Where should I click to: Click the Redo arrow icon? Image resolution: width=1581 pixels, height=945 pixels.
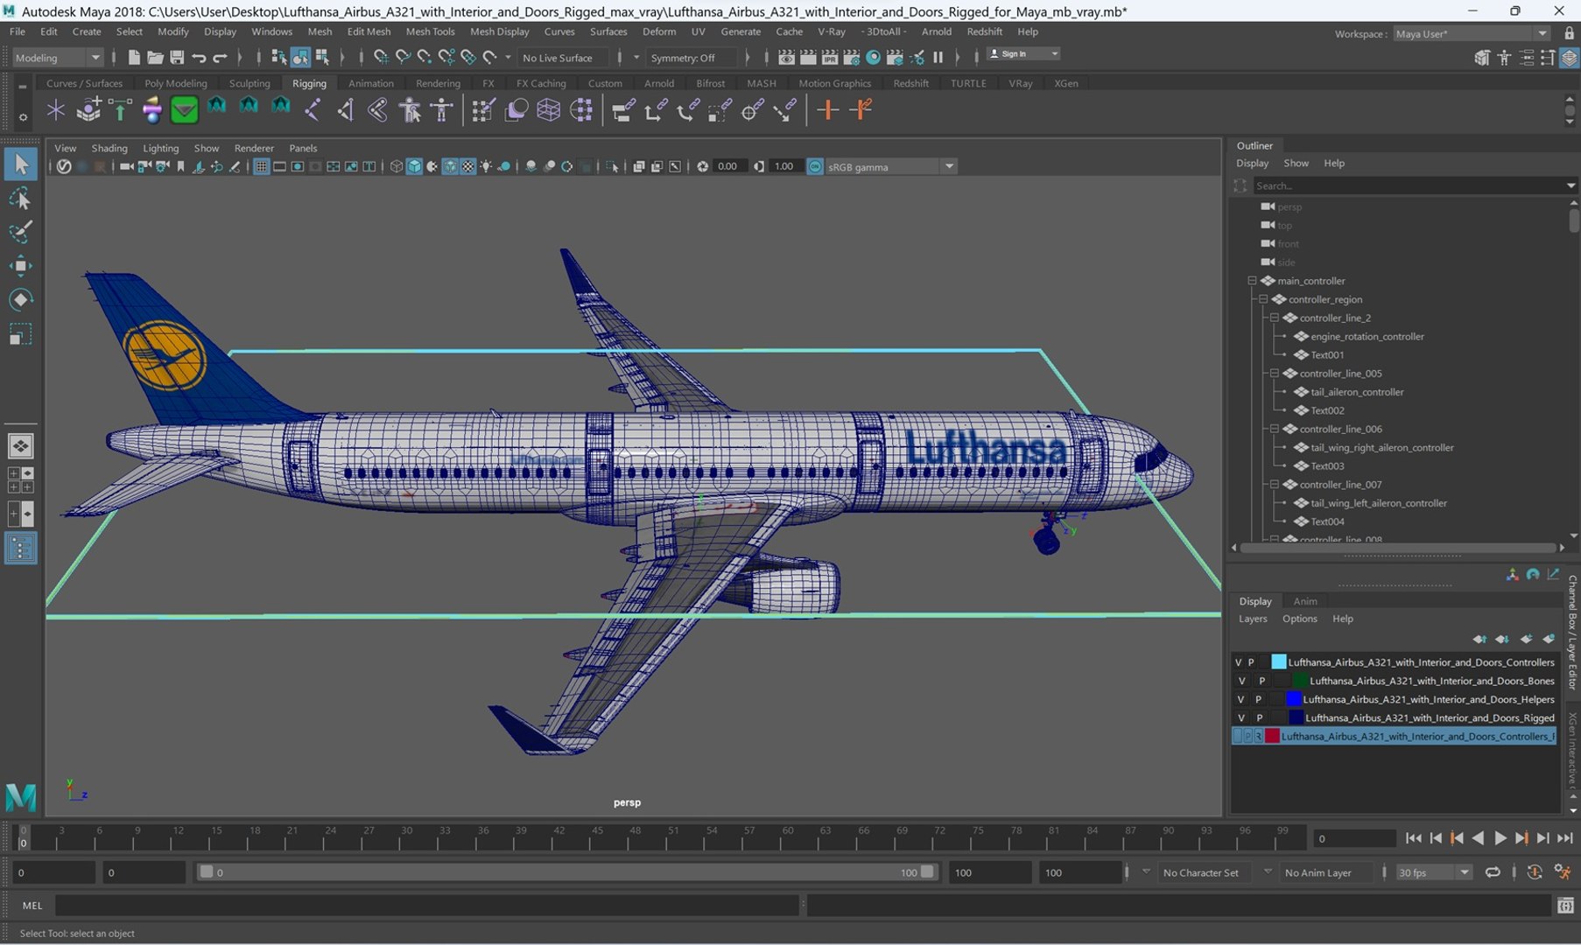coord(220,58)
